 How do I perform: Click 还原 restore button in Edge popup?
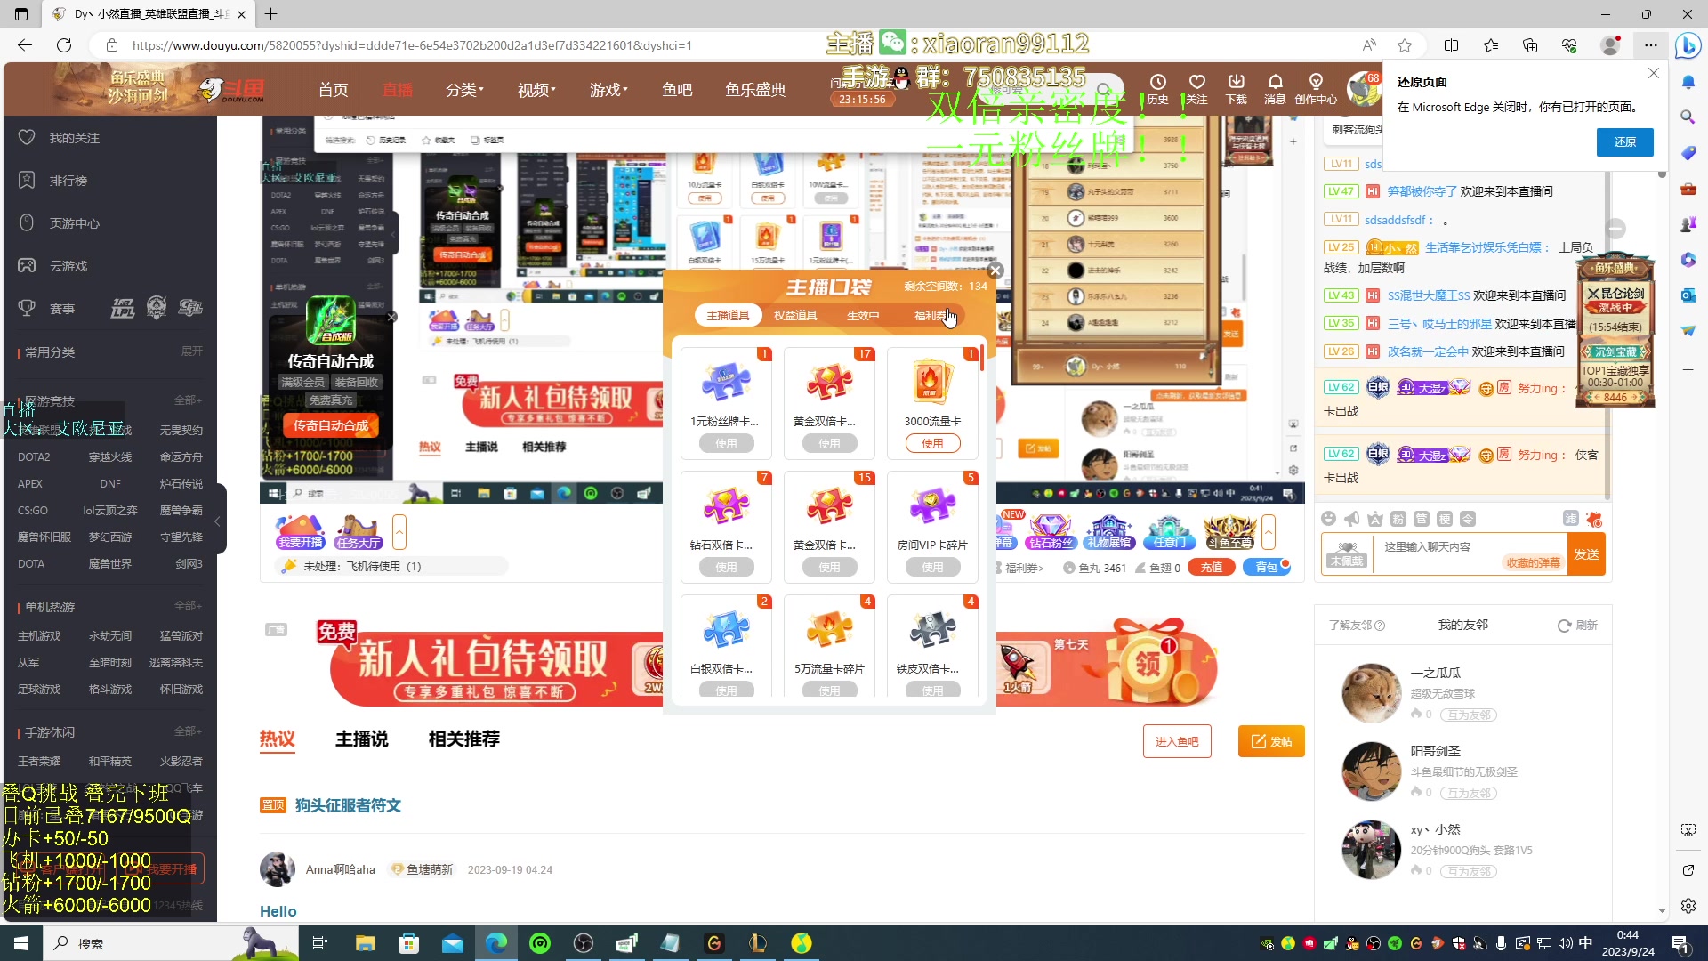coord(1625,141)
